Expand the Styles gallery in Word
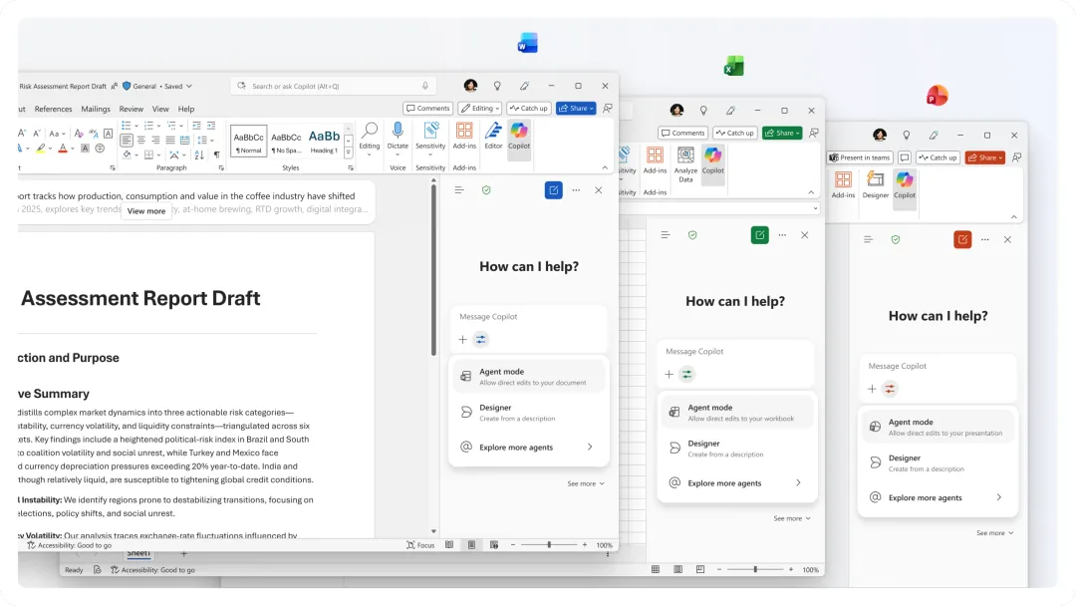This screenshot has height=606, width=1076. point(349,152)
